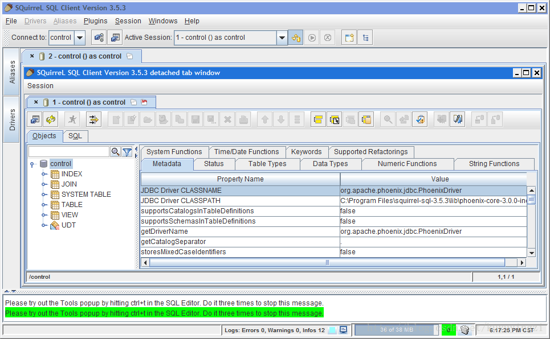Click the monitor icon in status bar
This screenshot has height=339, width=550.
coord(344,329)
